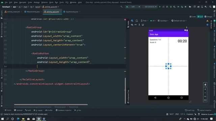Click the red error indicator in editor
The width and height of the screenshot is (216, 121).
click(125, 19)
